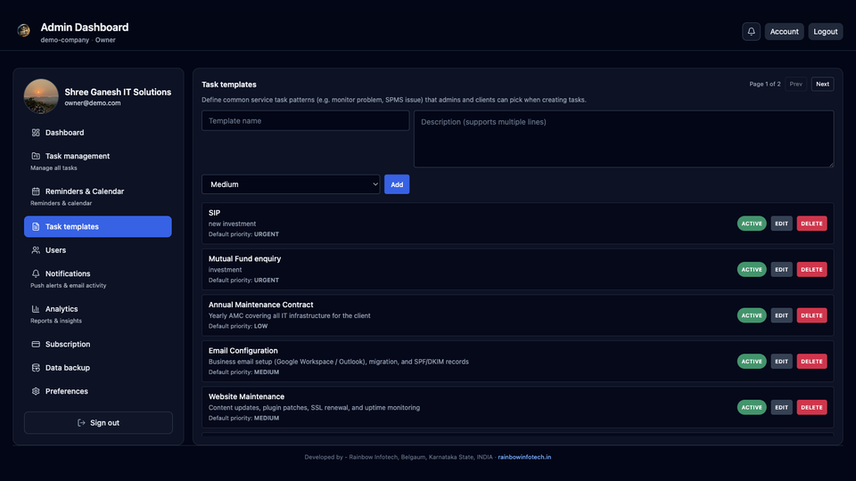Toggle Active status for SIP template

752,224
